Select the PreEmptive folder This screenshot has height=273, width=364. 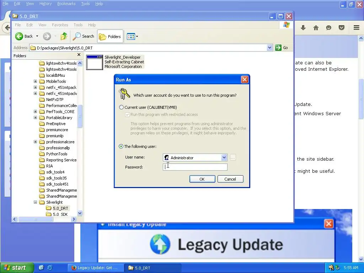point(53,124)
